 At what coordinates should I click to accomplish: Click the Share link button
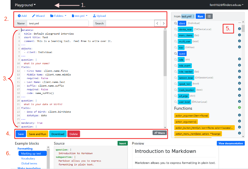coord(159,133)
